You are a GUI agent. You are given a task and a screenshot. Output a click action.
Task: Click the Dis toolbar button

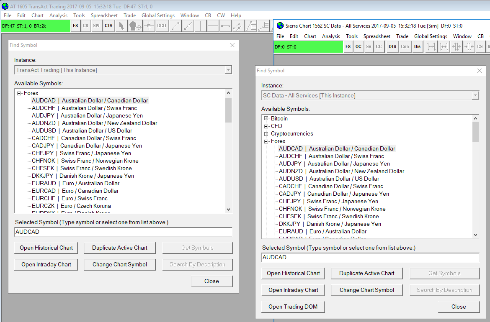418,47
